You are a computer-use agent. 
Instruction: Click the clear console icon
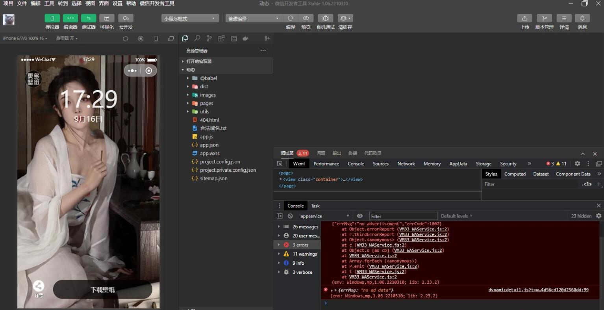290,216
